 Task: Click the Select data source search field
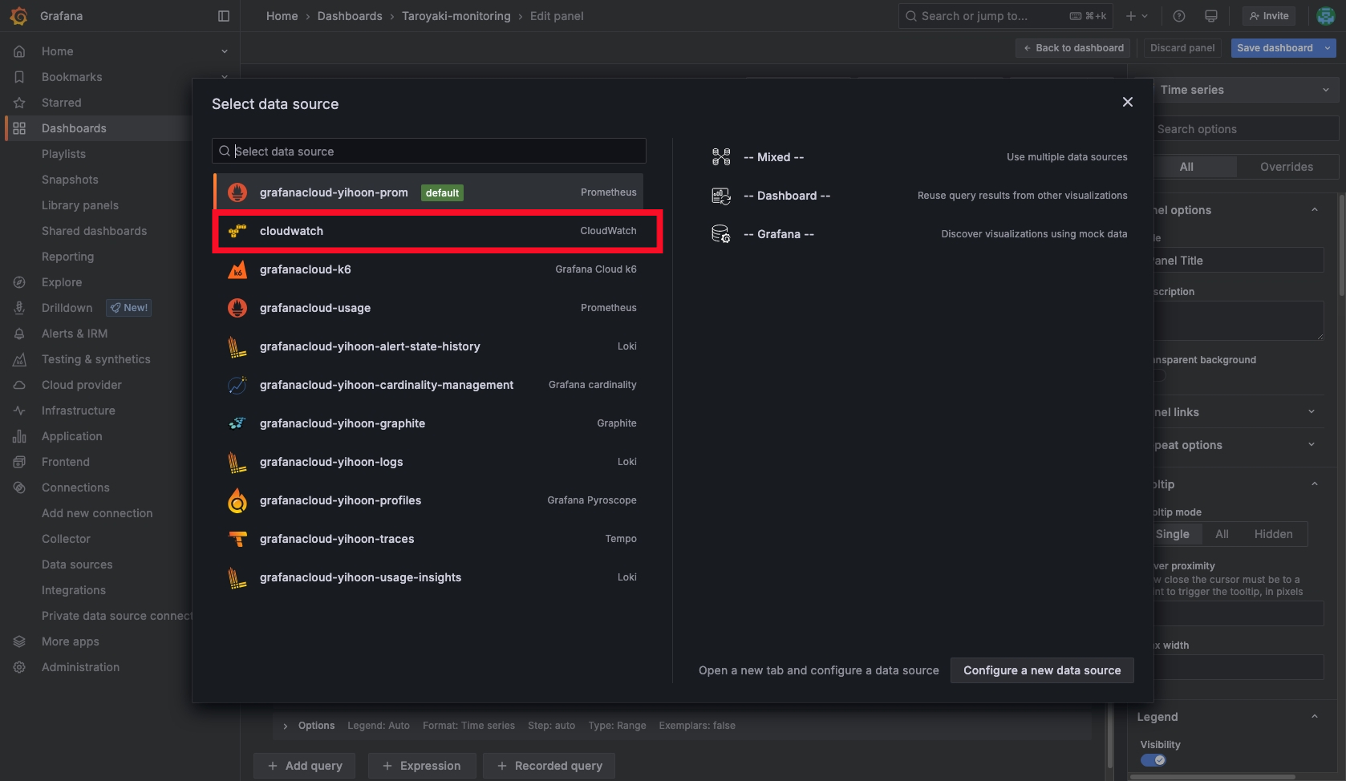(x=429, y=152)
